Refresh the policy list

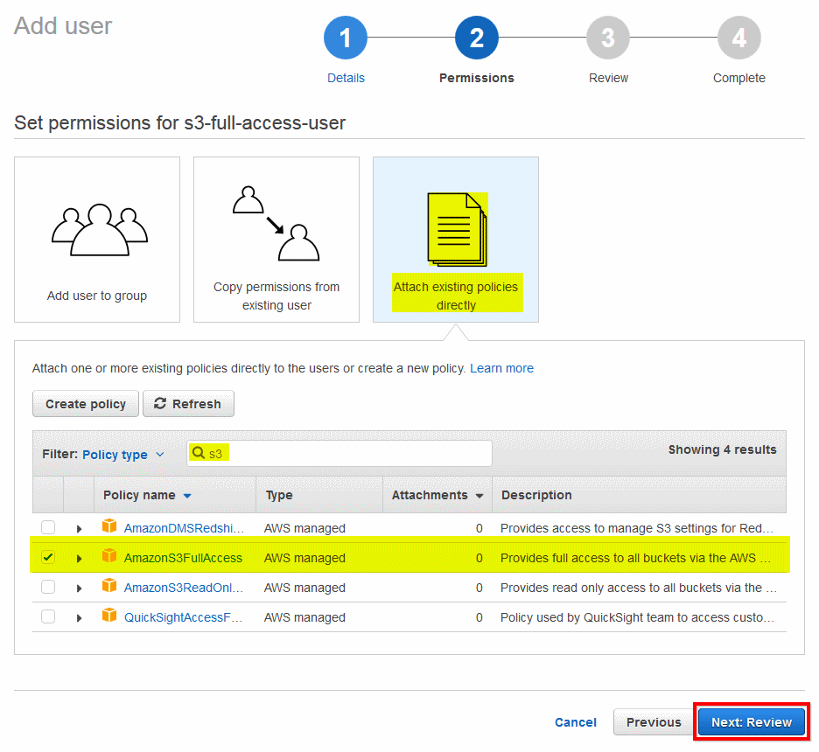click(x=188, y=404)
